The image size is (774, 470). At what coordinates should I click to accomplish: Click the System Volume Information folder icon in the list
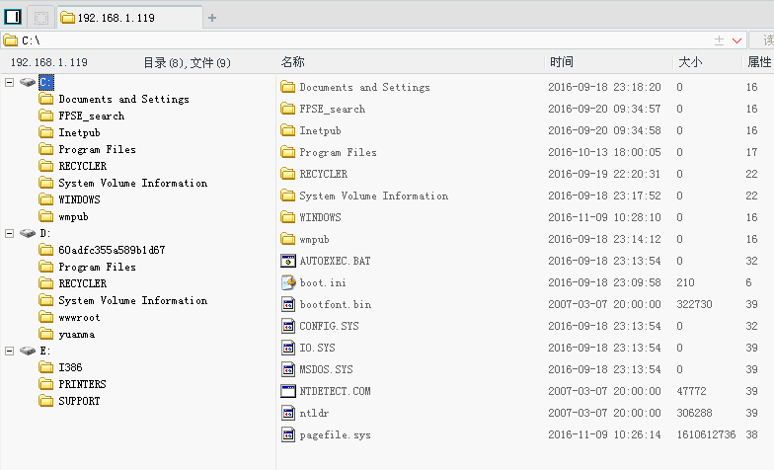(288, 196)
